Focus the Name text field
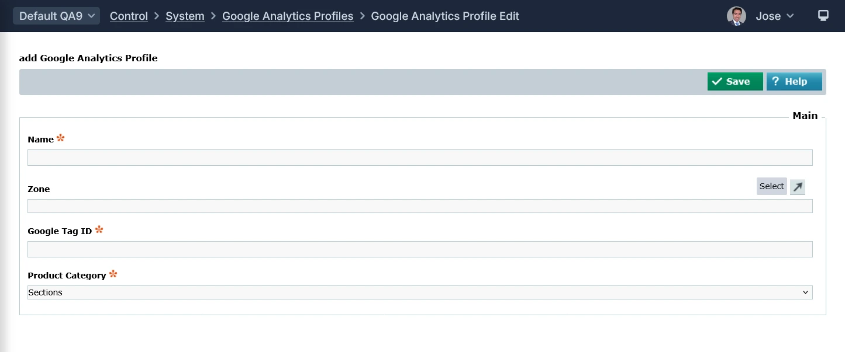845x352 pixels. coord(419,158)
